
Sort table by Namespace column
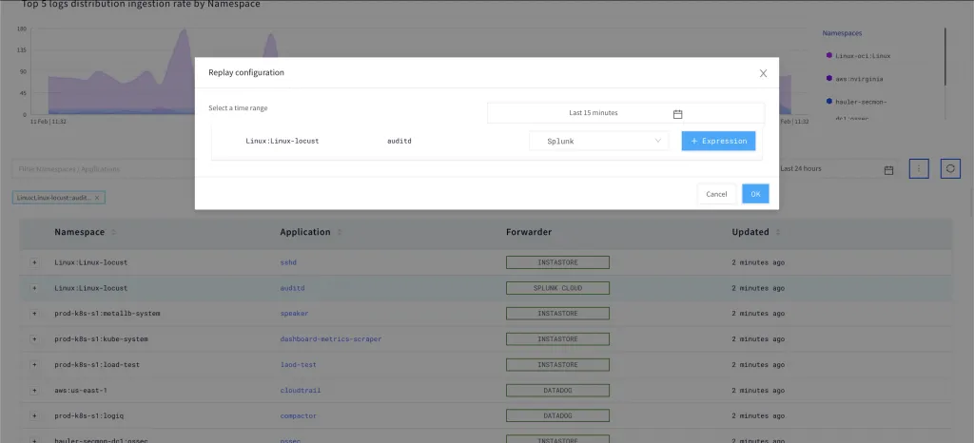[113, 232]
